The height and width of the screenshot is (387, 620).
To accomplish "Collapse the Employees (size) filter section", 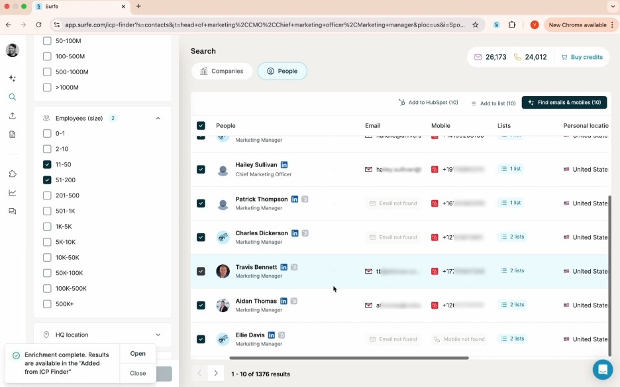I will coord(158,118).
